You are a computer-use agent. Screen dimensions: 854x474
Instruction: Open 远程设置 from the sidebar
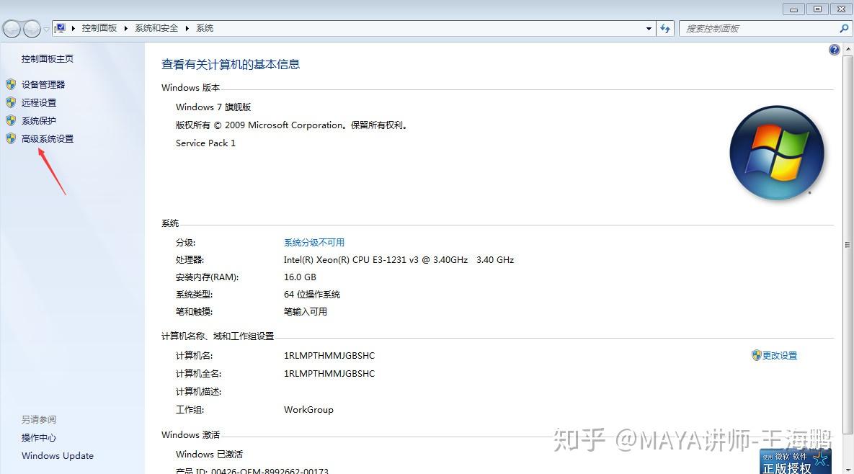click(x=39, y=102)
